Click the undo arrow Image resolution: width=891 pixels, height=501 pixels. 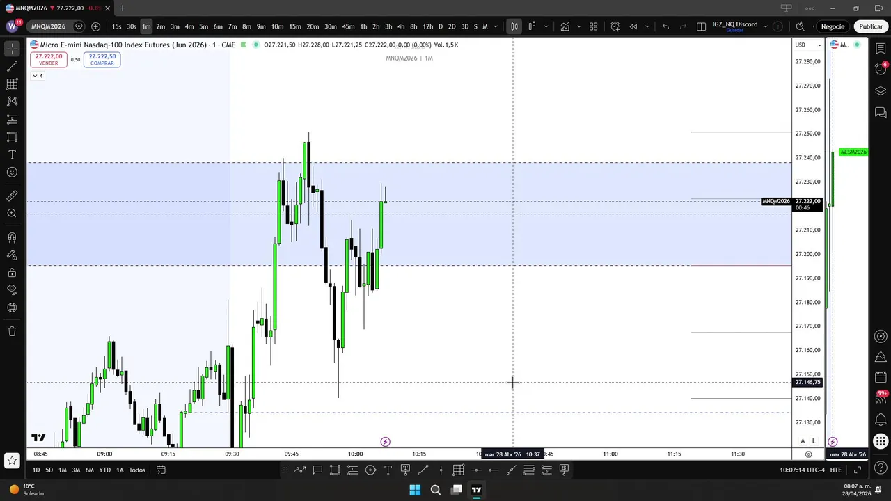click(665, 26)
